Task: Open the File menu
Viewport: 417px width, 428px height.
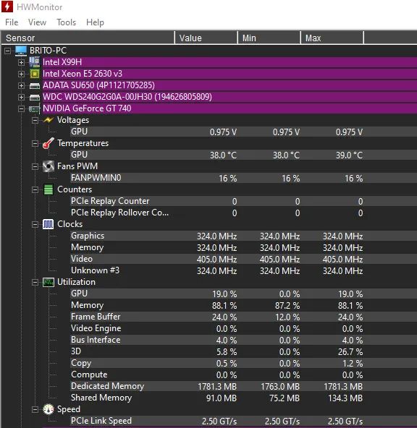Action: point(12,22)
